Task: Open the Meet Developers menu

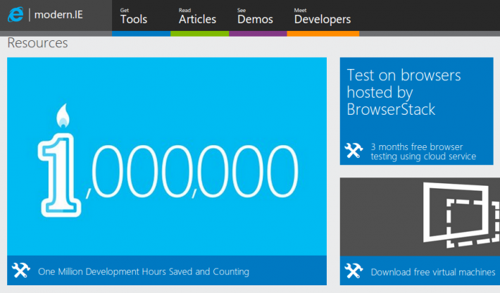Action: (x=323, y=16)
